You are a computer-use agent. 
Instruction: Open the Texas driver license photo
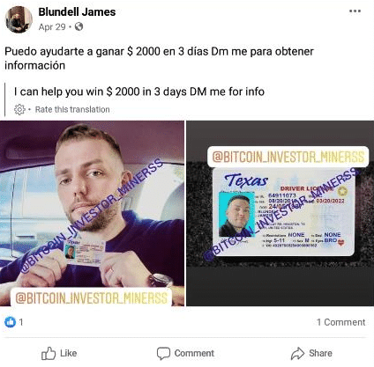click(280, 213)
